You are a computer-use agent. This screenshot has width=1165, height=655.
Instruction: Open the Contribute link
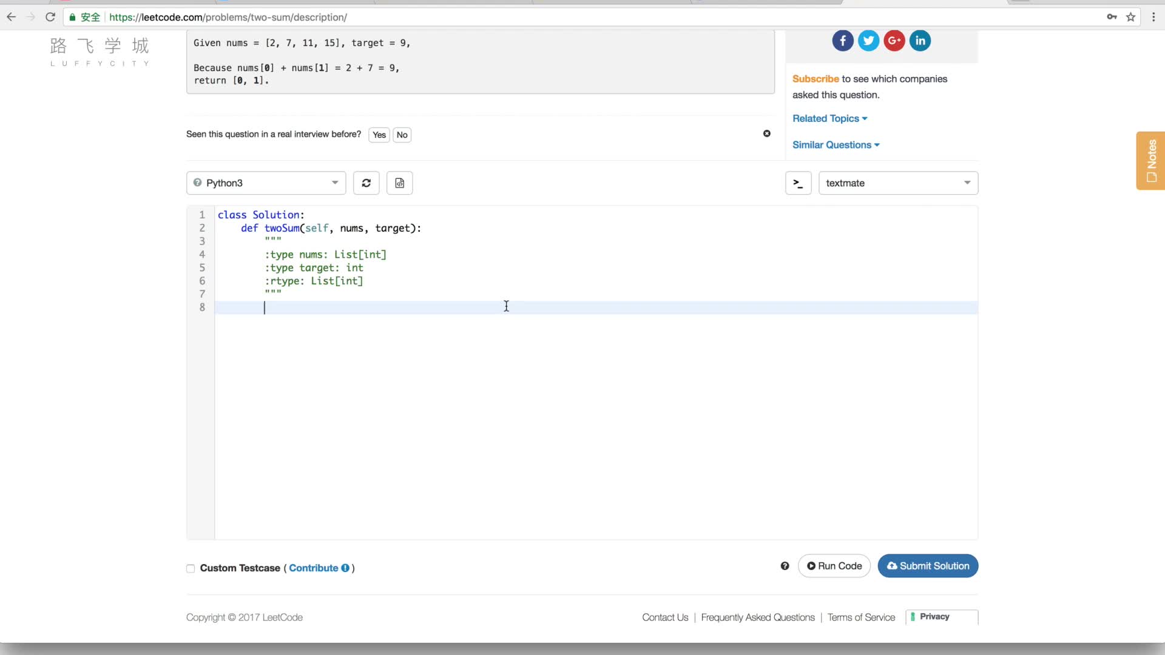point(313,568)
